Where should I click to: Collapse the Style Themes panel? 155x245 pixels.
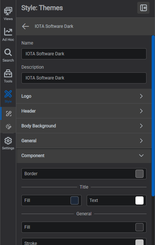click(x=143, y=8)
